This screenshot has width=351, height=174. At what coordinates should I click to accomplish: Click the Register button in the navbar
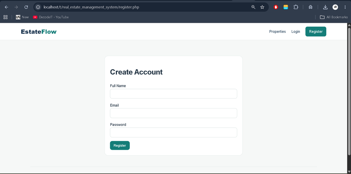(x=316, y=32)
